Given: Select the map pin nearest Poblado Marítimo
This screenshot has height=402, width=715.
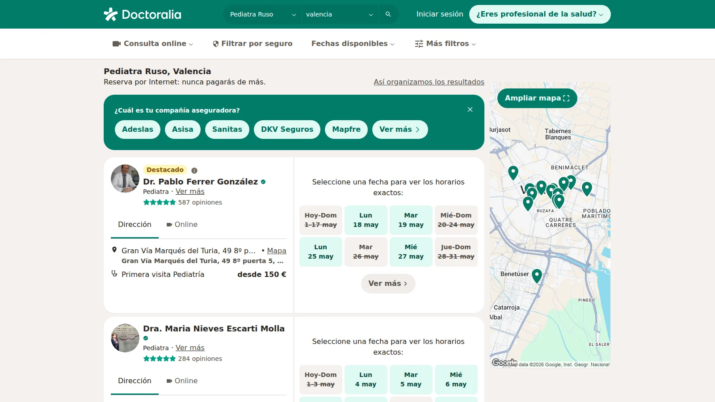Looking at the screenshot, I should 587,188.
